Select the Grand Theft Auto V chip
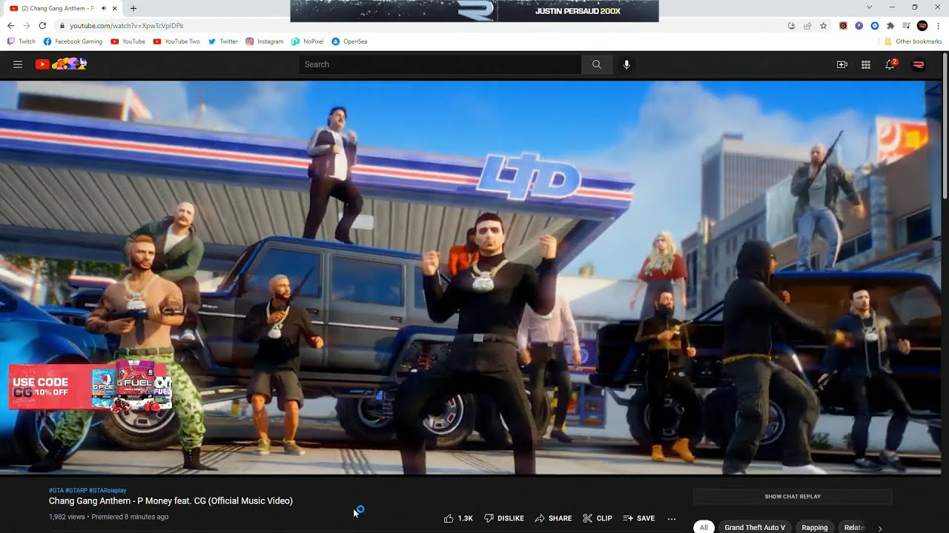 (755, 527)
